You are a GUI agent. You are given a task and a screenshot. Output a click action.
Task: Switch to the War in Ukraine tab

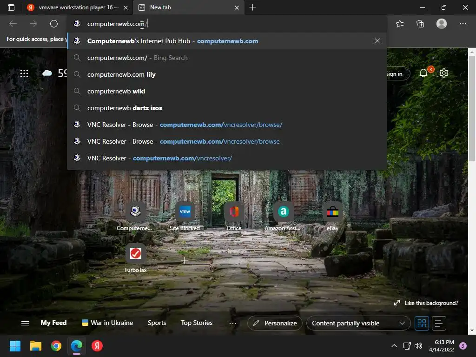(107, 323)
